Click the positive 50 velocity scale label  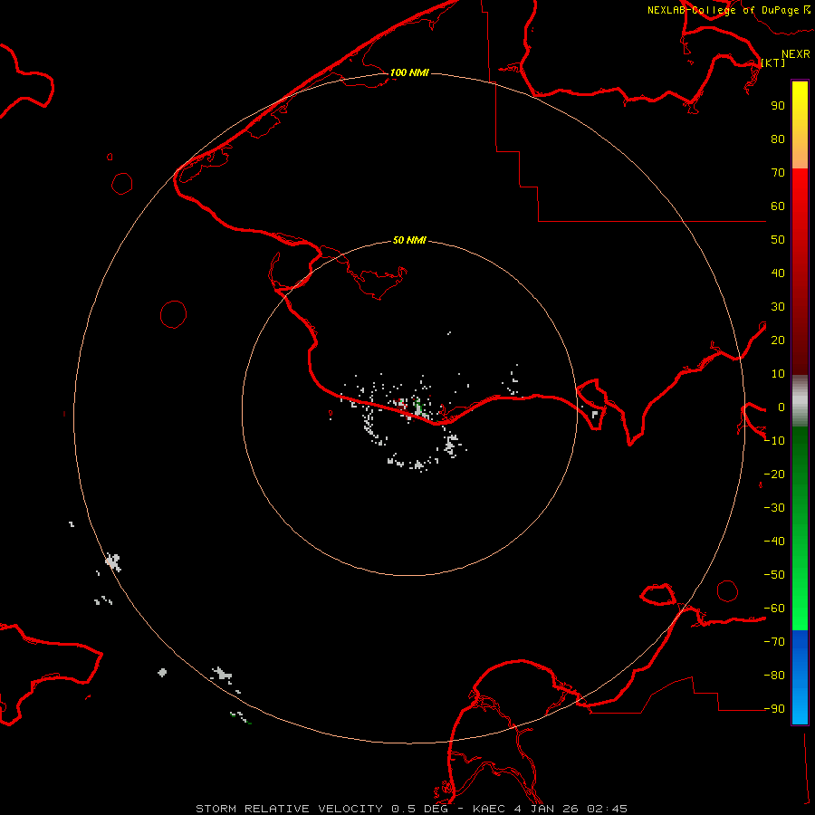tap(778, 240)
